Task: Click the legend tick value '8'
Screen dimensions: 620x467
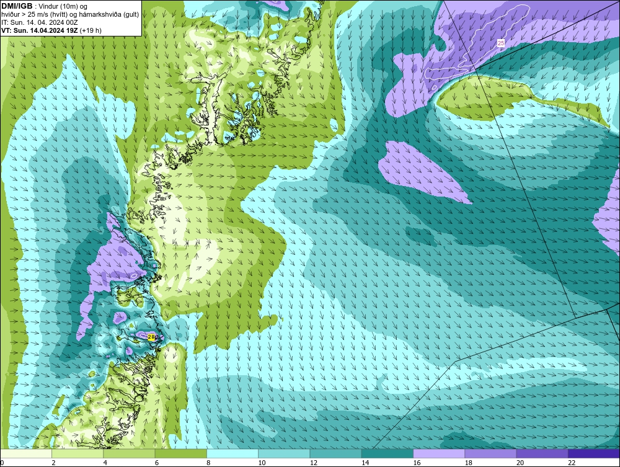Action: point(208,463)
